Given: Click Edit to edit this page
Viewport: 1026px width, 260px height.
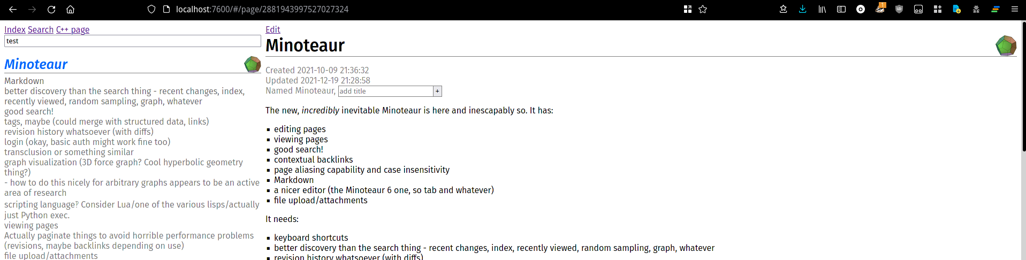Looking at the screenshot, I should (273, 30).
